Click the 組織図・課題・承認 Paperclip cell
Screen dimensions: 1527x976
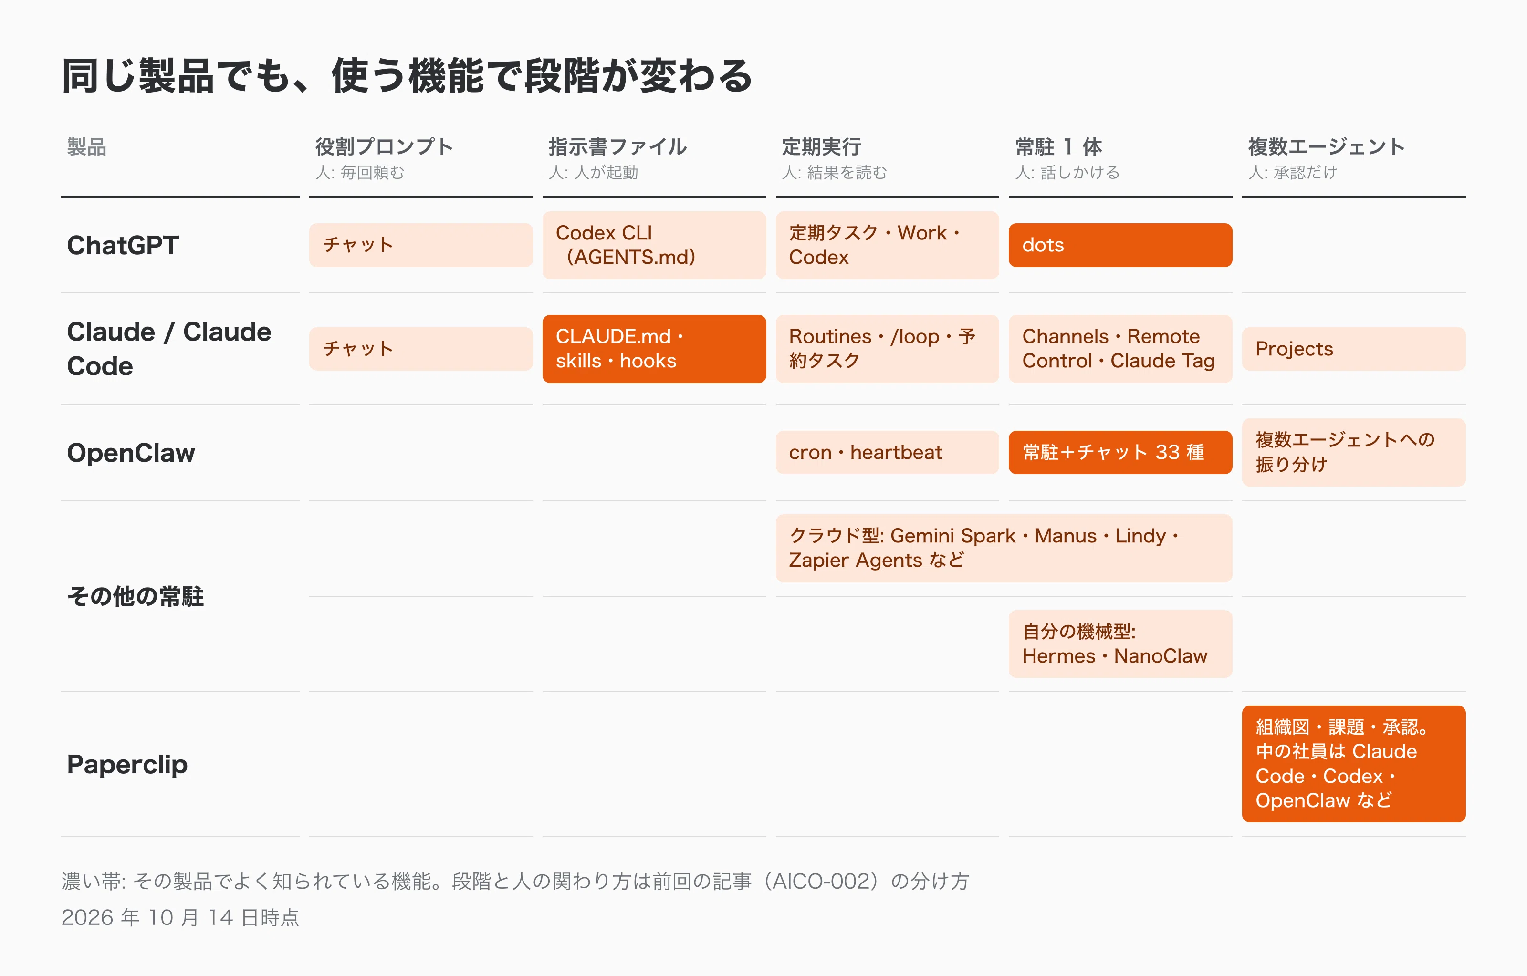coord(1354,764)
